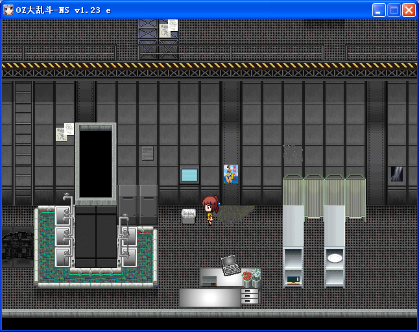The height and width of the screenshot is (332, 419).
Task: Click the ladder on the left wall
Action: pos(23,143)
